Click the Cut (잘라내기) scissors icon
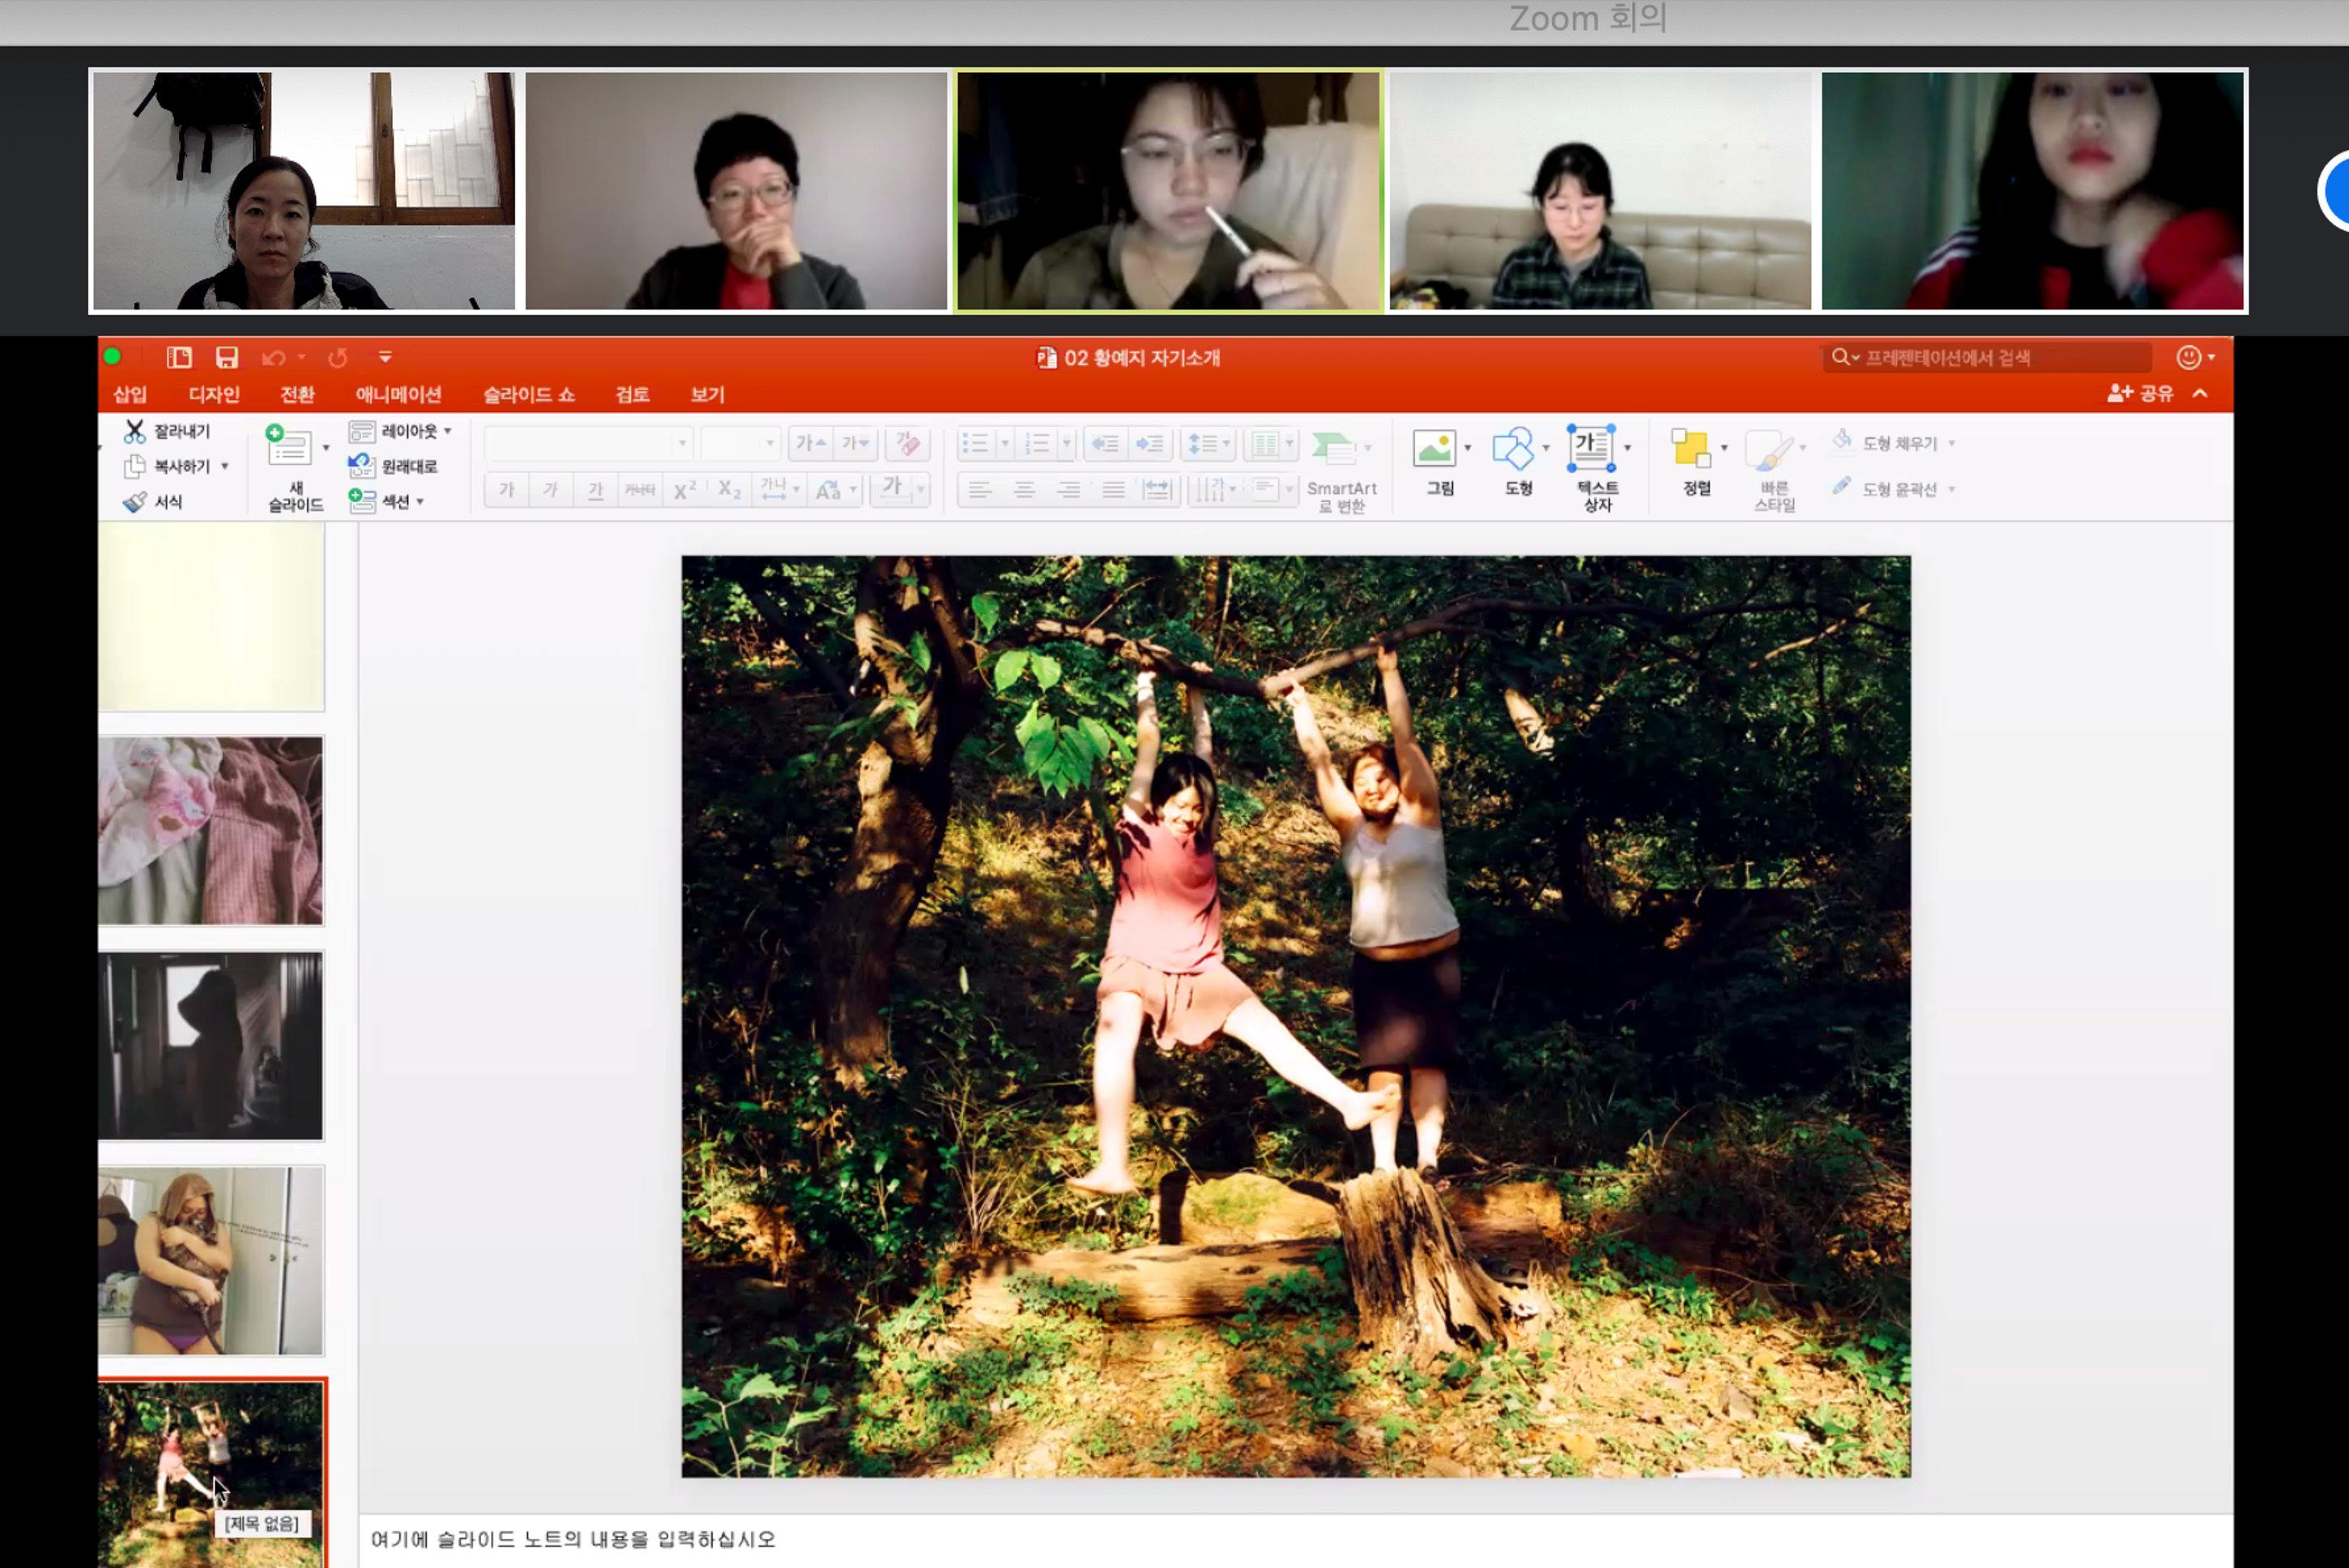 [x=135, y=431]
